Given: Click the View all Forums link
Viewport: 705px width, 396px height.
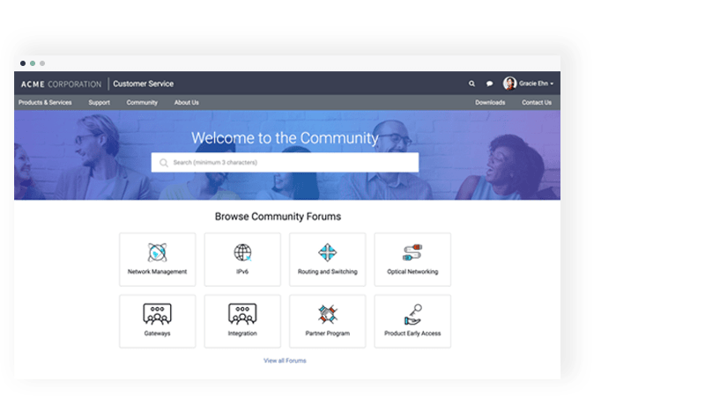Looking at the screenshot, I should pos(285,361).
